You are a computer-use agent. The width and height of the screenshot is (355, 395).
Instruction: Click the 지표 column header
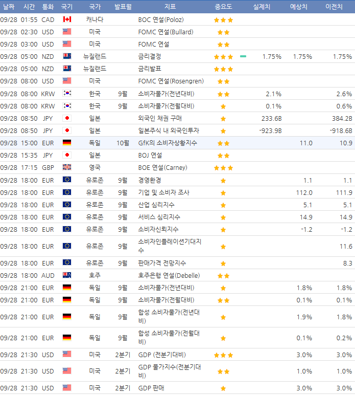pos(170,7)
